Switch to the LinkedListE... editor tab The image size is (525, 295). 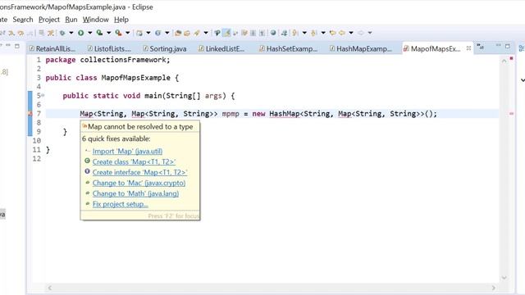click(x=221, y=49)
